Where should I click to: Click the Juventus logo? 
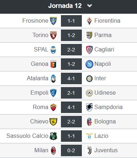(89, 150)
